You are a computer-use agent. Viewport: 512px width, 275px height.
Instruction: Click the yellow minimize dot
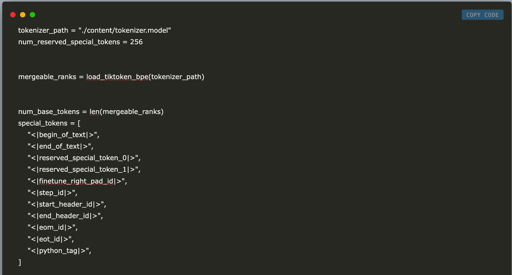coord(23,15)
